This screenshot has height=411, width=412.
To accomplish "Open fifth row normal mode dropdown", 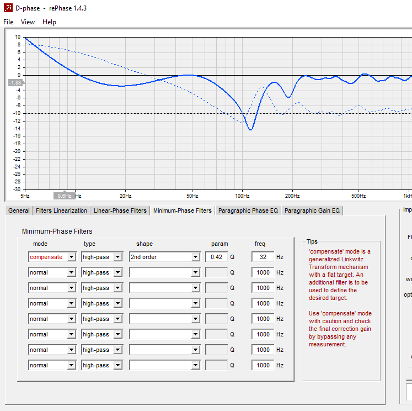I will tap(52, 319).
